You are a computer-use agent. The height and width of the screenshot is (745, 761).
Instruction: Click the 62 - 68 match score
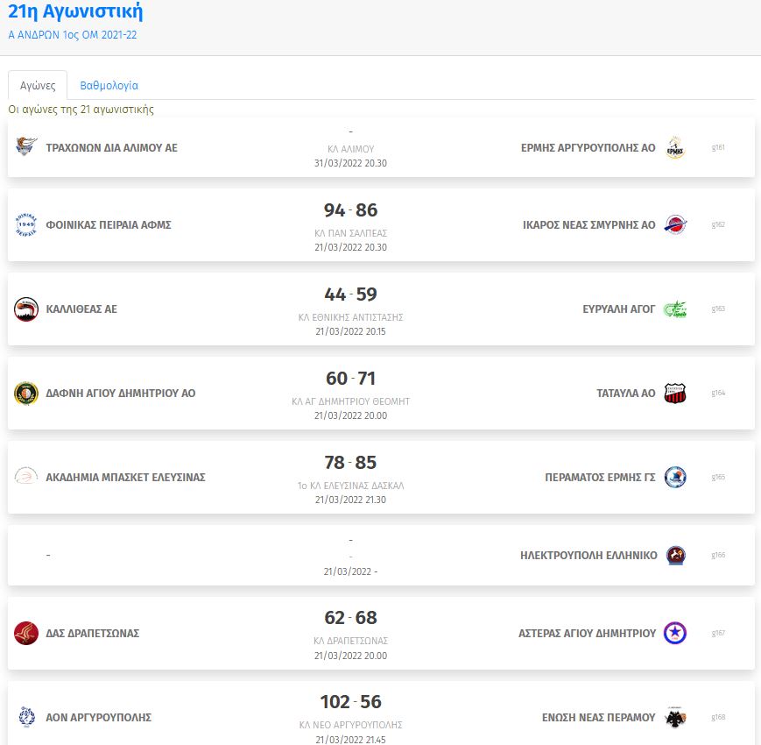pos(350,617)
